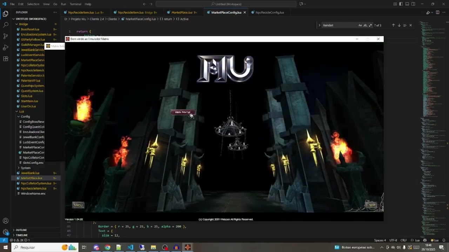449x252 pixels.
Task: Open the File menu
Action: point(12,4)
